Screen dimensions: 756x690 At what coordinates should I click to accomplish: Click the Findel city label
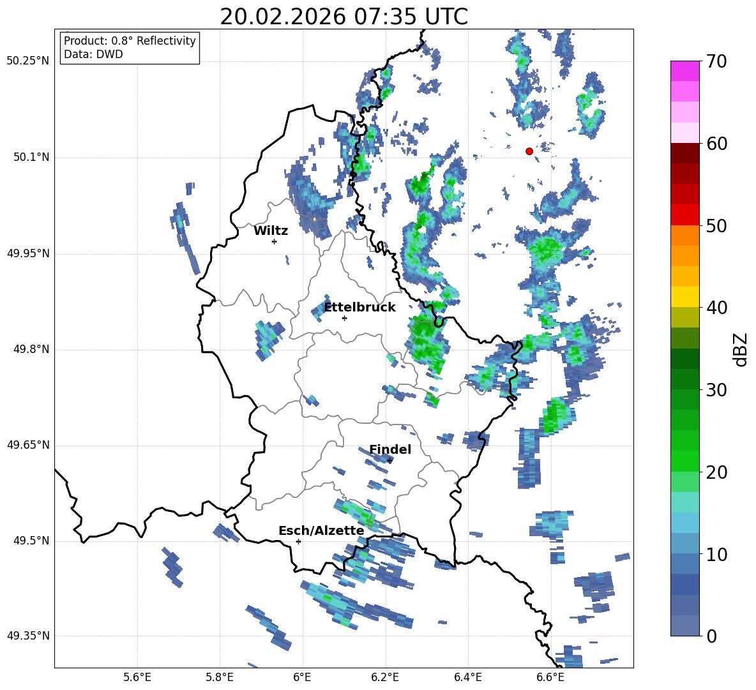coord(390,449)
